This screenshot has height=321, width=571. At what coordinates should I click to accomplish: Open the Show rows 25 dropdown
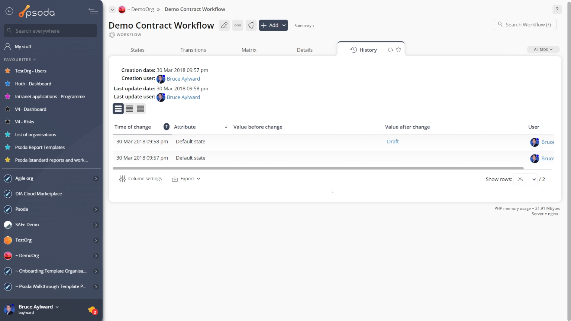coord(525,179)
